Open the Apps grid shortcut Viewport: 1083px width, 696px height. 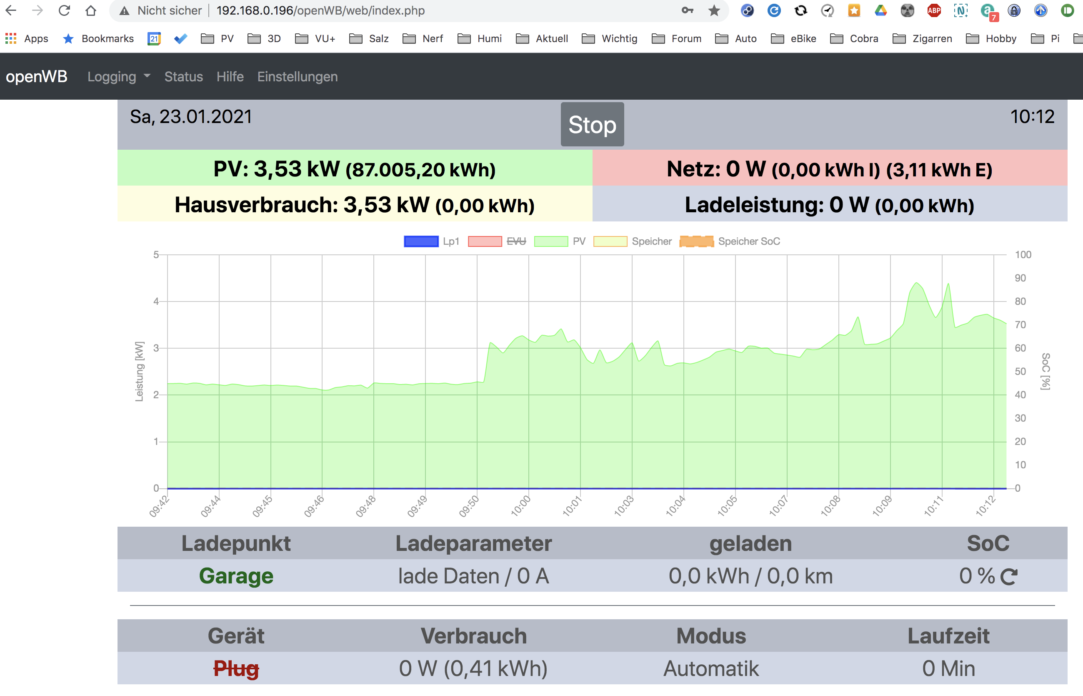click(27, 38)
